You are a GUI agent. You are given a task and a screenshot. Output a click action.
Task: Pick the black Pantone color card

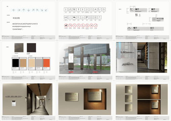tap(15, 64)
